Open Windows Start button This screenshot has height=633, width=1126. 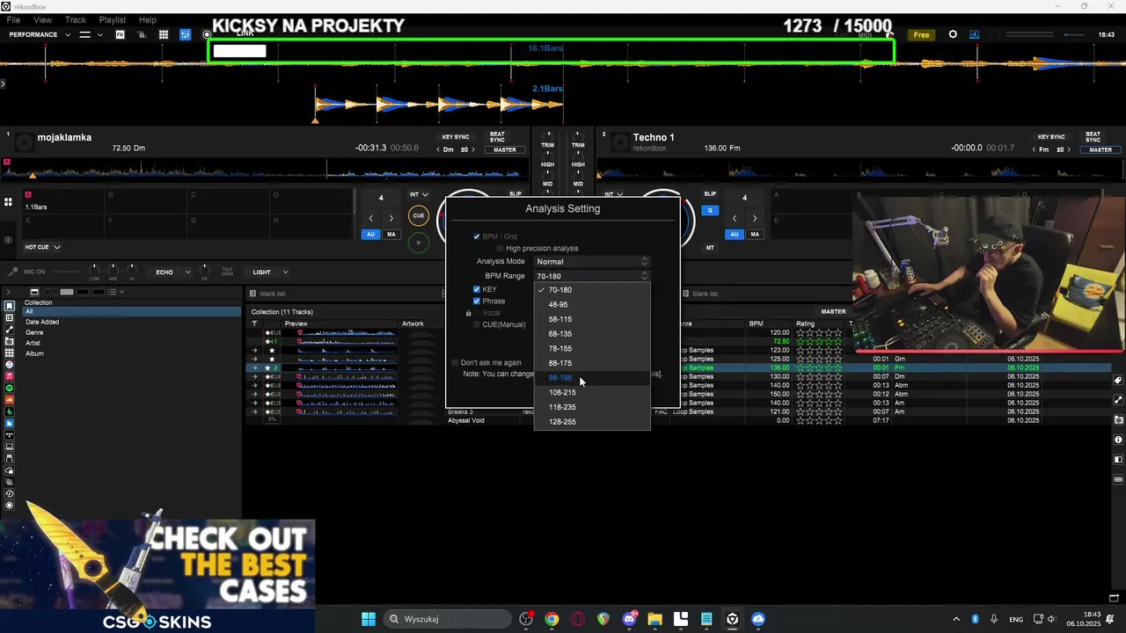pos(369,619)
